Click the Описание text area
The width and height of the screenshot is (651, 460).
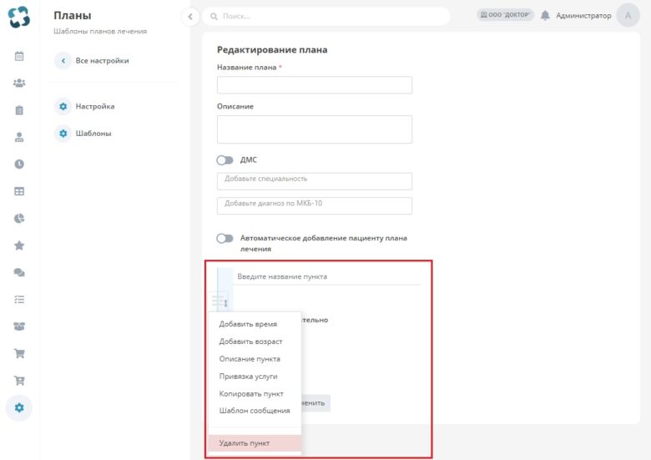315,129
